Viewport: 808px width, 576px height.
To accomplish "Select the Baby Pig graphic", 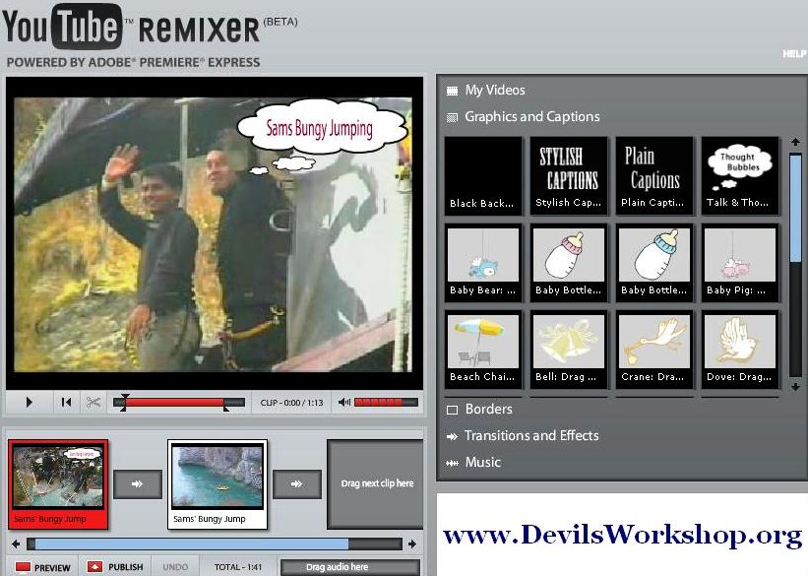I will click(x=740, y=263).
